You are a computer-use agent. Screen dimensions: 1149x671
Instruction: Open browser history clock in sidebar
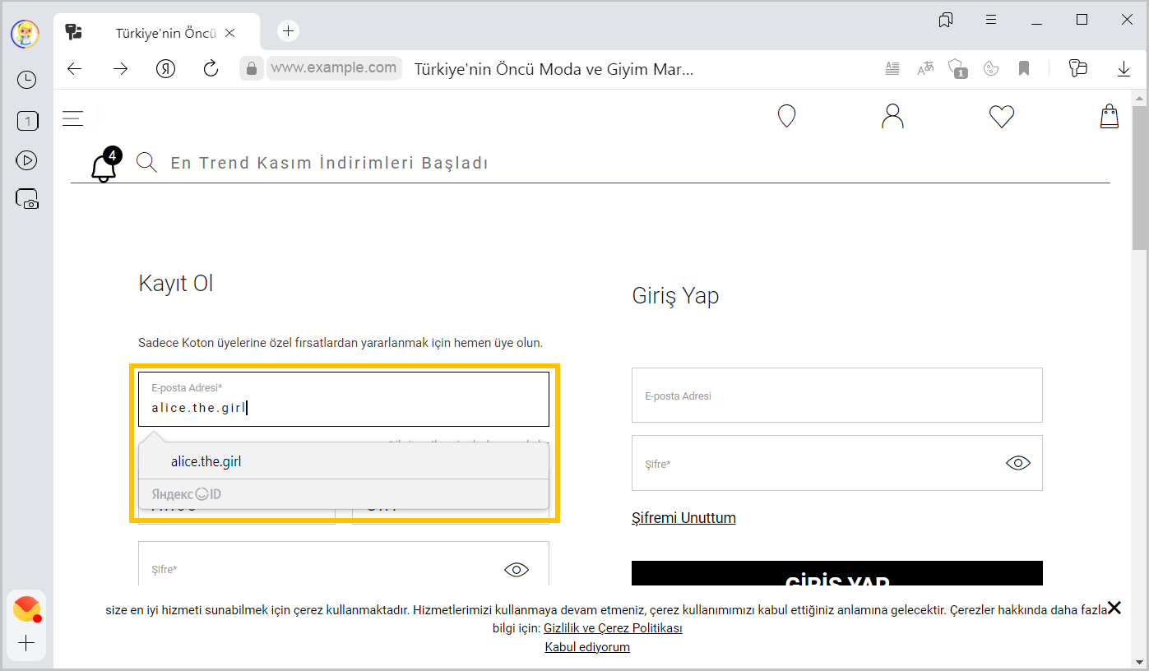(27, 80)
